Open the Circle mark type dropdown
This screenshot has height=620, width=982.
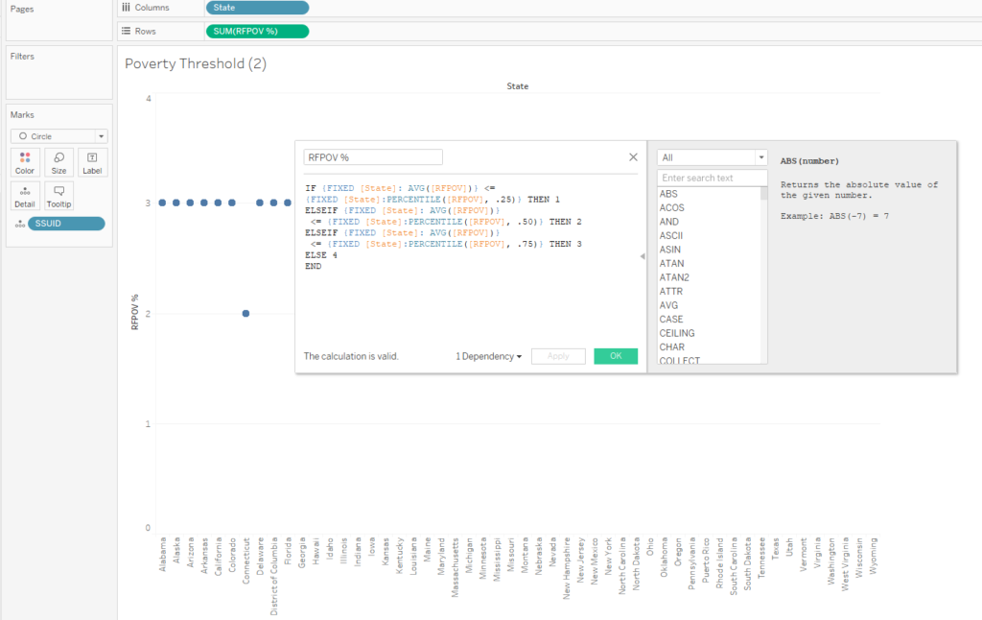pyautogui.click(x=58, y=136)
